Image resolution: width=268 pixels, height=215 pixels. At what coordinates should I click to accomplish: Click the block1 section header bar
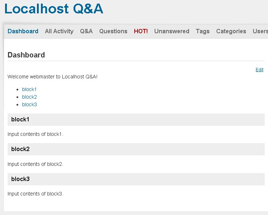click(x=136, y=120)
